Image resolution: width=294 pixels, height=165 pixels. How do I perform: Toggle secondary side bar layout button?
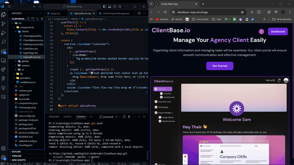pos(115,6)
